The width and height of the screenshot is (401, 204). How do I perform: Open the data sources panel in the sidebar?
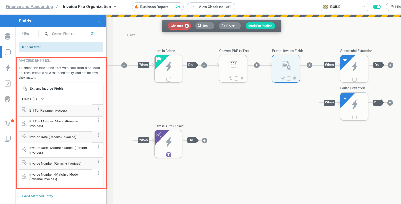tap(8, 36)
